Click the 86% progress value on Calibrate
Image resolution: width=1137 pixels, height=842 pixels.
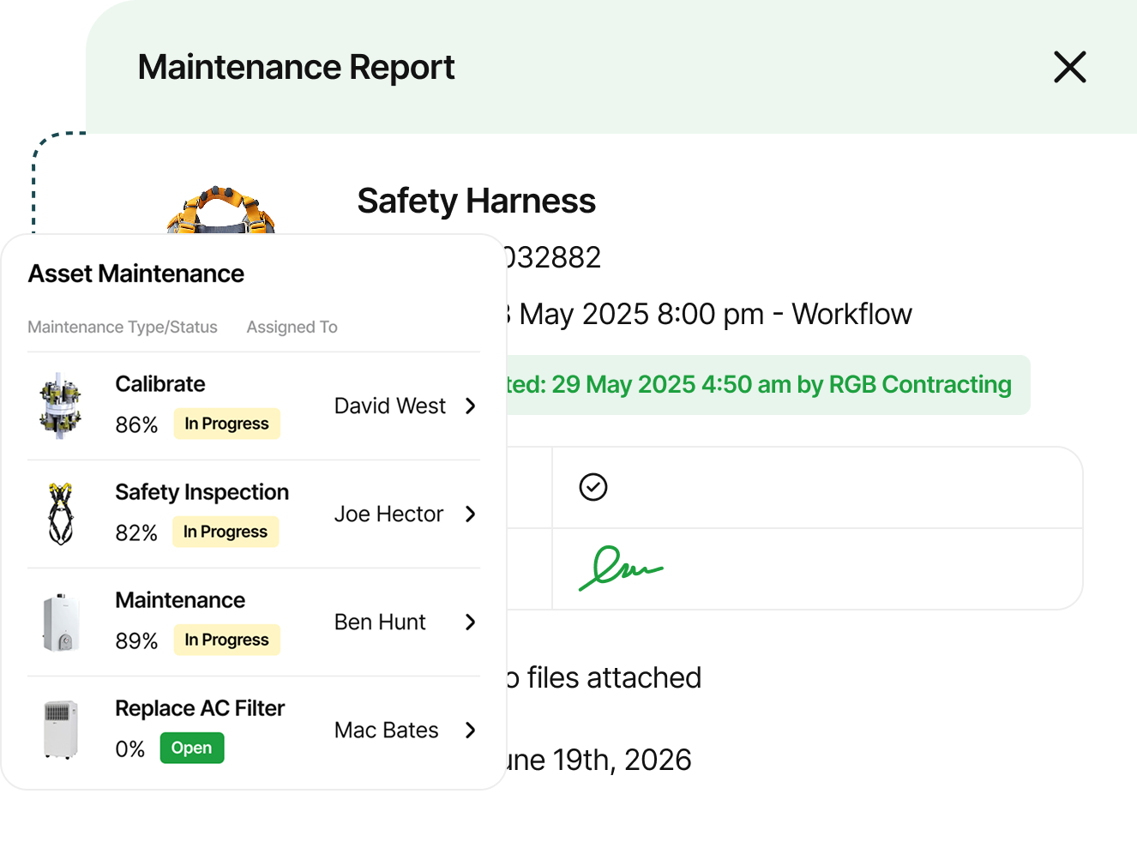point(135,424)
